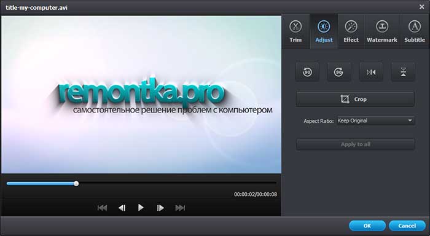Jump to the start of video
This screenshot has width=430, height=236.
103,208
